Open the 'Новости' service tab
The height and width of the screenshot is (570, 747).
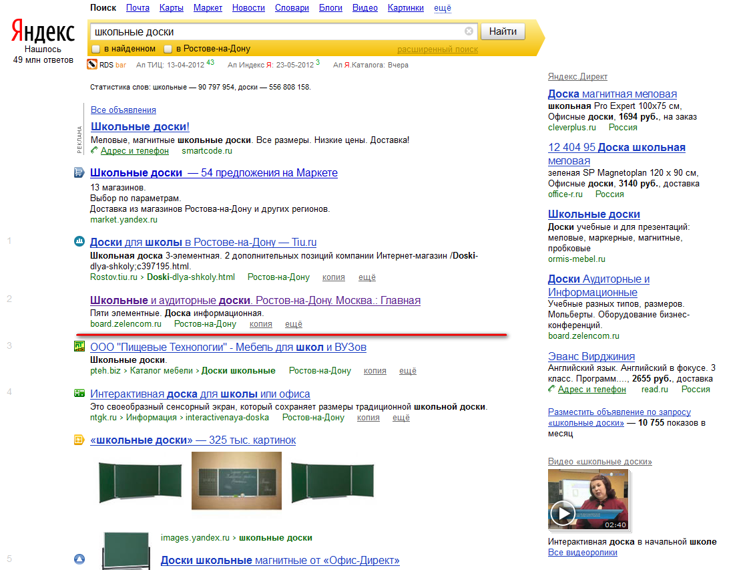point(248,7)
